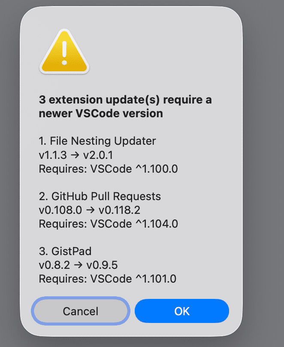284x347 pixels.
Task: Click the arrow between File Nesting versions
Action: [74, 155]
